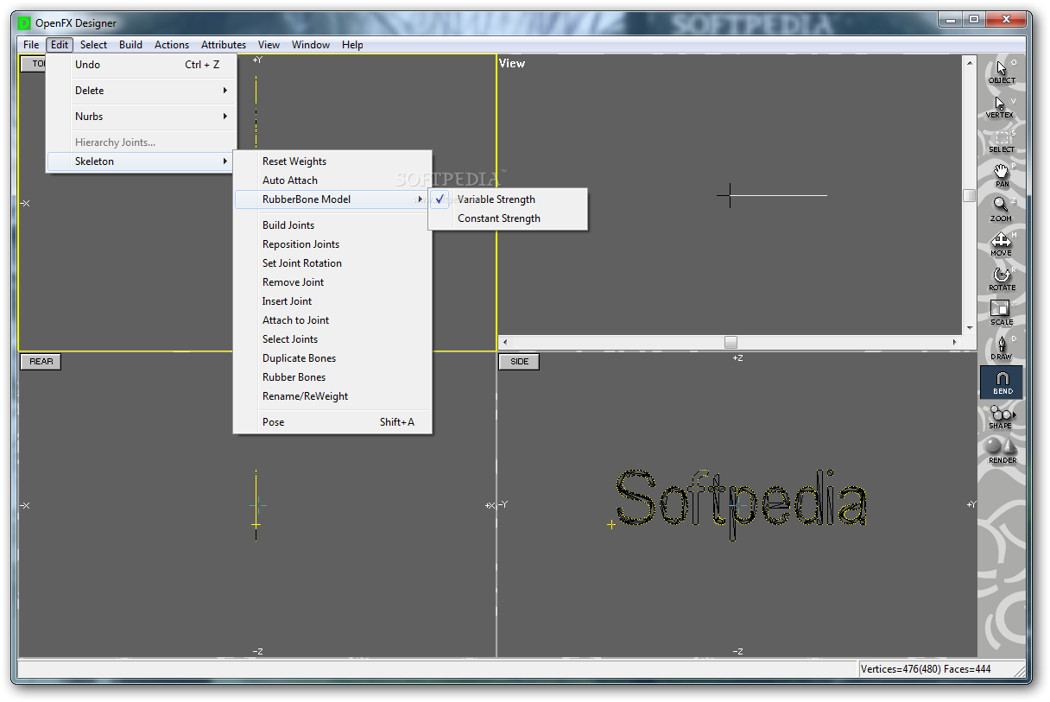Viewport: 1050px width, 702px height.
Task: Choose Undo from Edit menu
Action: tap(142, 65)
